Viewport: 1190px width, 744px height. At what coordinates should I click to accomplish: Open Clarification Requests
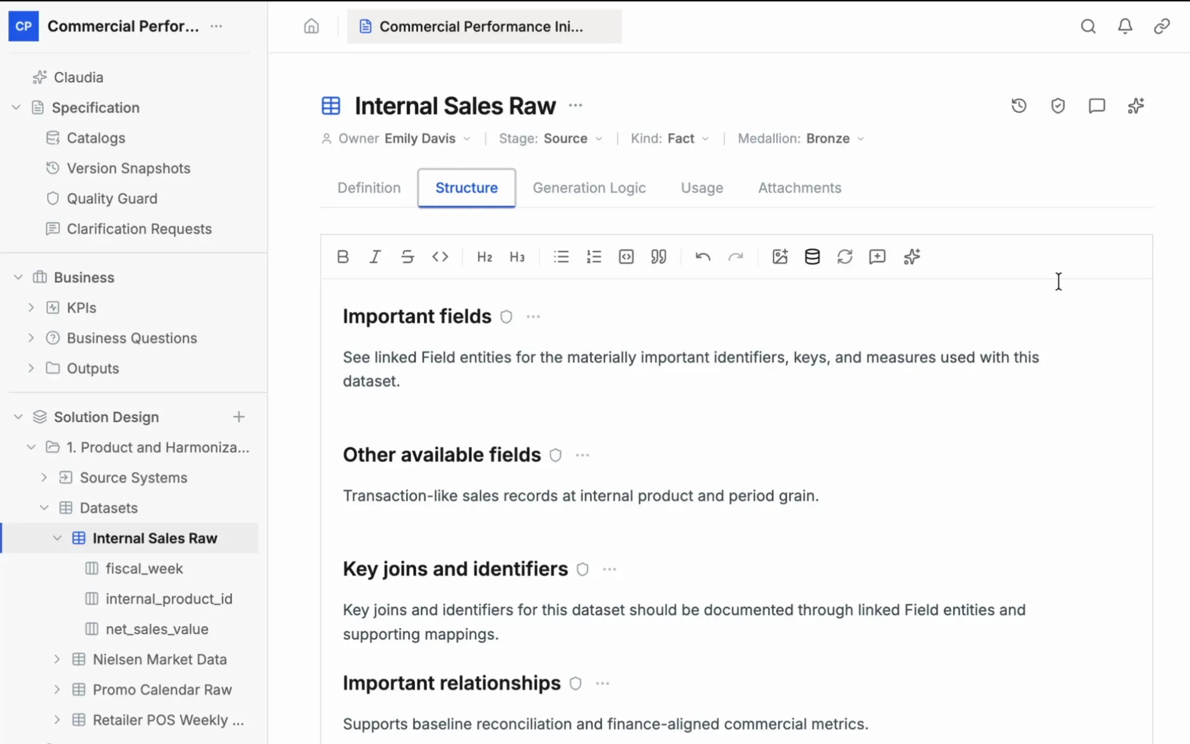pos(139,228)
